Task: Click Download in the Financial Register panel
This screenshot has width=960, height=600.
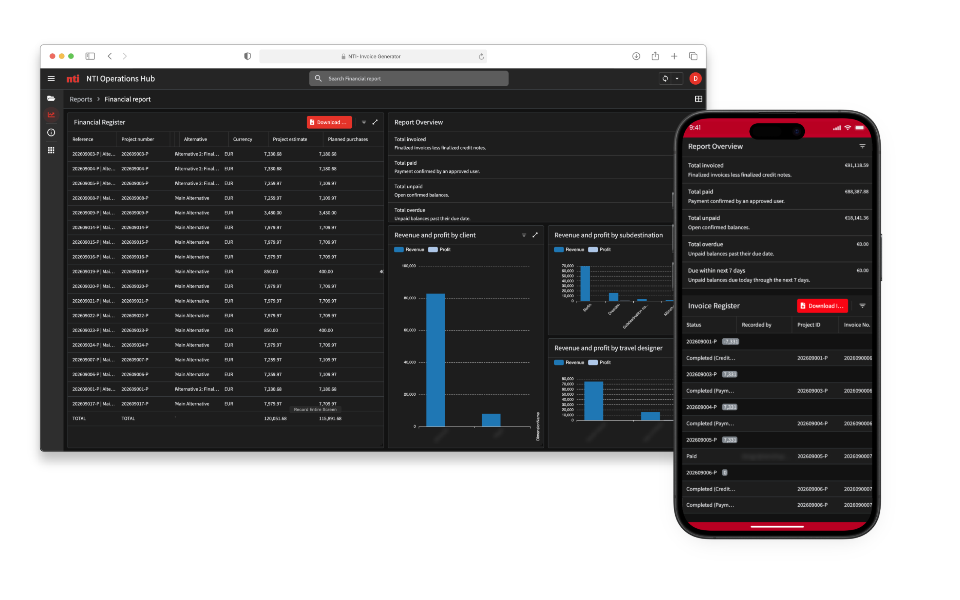Action: coord(329,122)
